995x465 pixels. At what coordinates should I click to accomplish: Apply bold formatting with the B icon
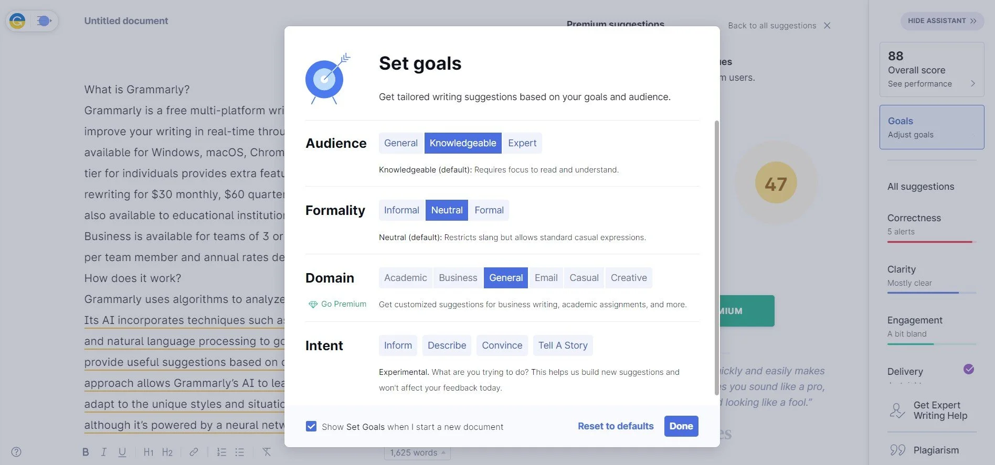point(86,452)
